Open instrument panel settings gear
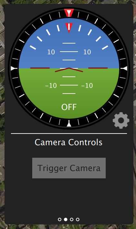This screenshot has width=136, height=229. [121, 121]
